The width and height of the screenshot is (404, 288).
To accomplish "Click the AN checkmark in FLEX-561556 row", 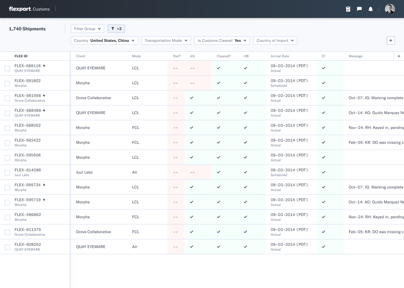I will pos(191,98).
